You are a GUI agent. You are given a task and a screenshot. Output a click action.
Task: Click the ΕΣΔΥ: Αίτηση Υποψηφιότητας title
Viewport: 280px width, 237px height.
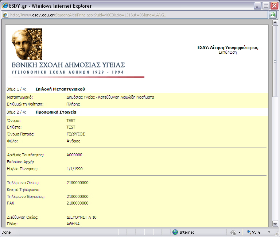(227, 47)
